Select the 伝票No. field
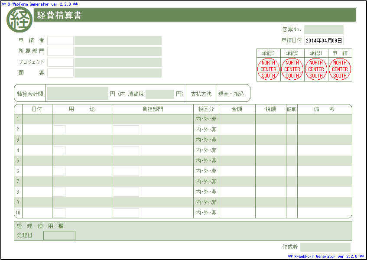The image size is (367, 260). (x=324, y=30)
